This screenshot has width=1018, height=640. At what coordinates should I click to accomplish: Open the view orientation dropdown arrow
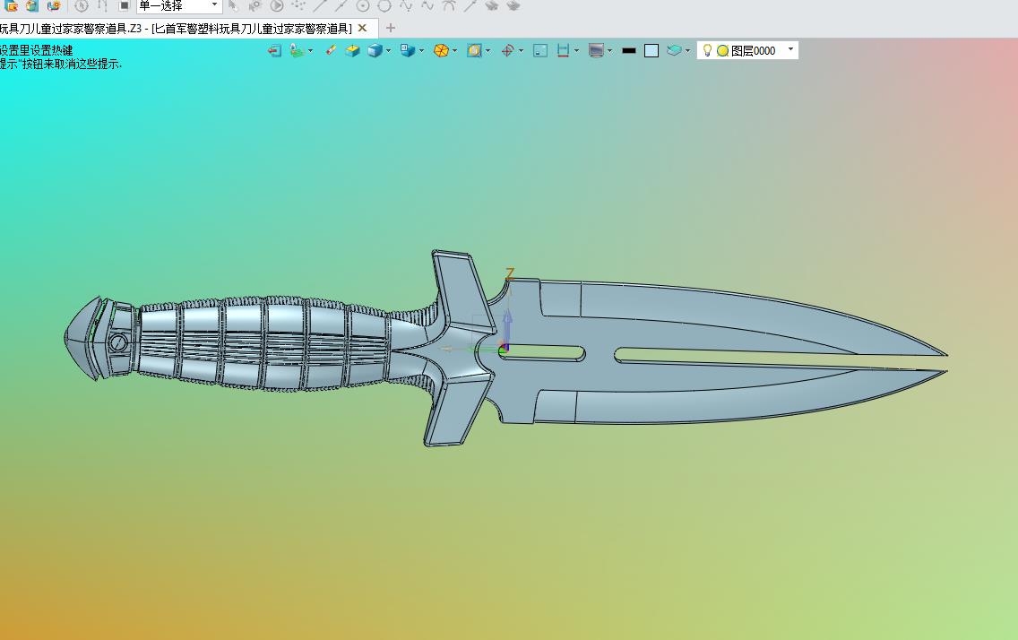pos(421,50)
